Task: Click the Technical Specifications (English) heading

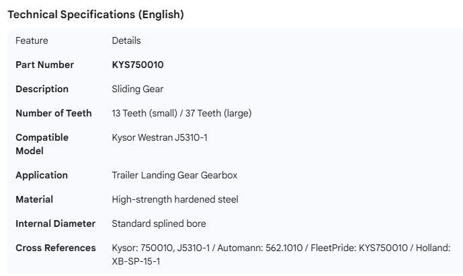Action: click(x=95, y=14)
